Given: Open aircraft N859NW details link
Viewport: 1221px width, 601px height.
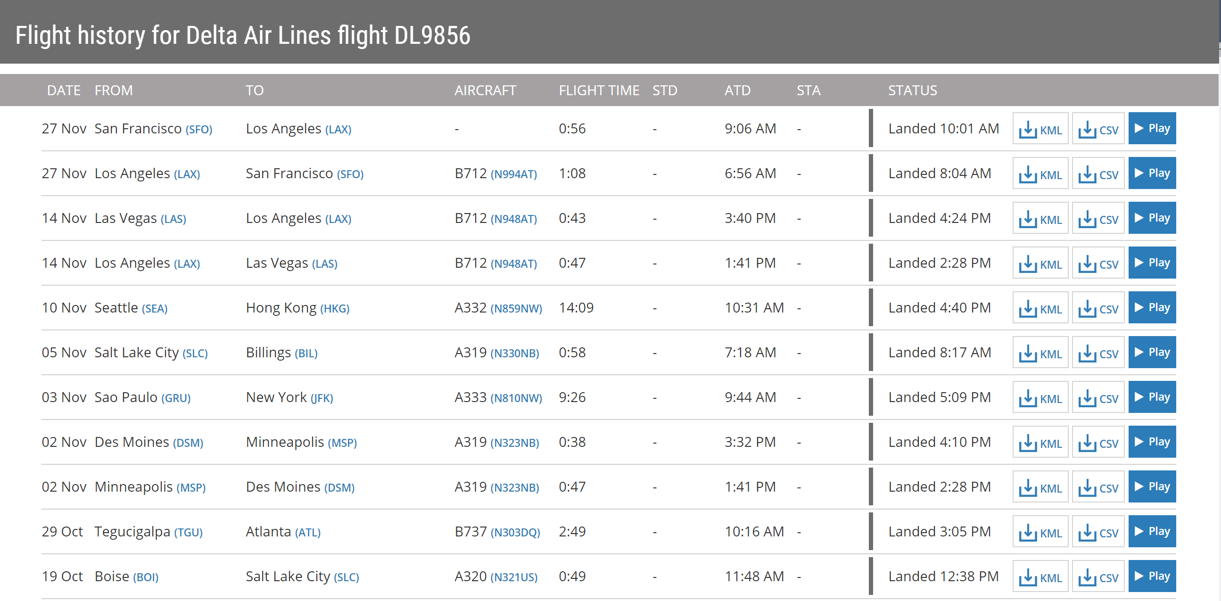Looking at the screenshot, I should click(516, 309).
